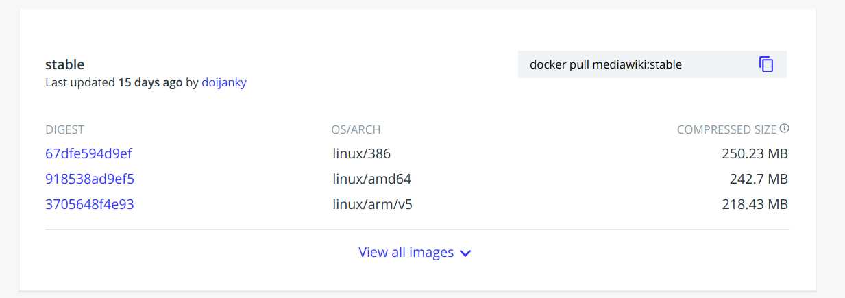Open digest 3705648f4e93

pos(90,204)
